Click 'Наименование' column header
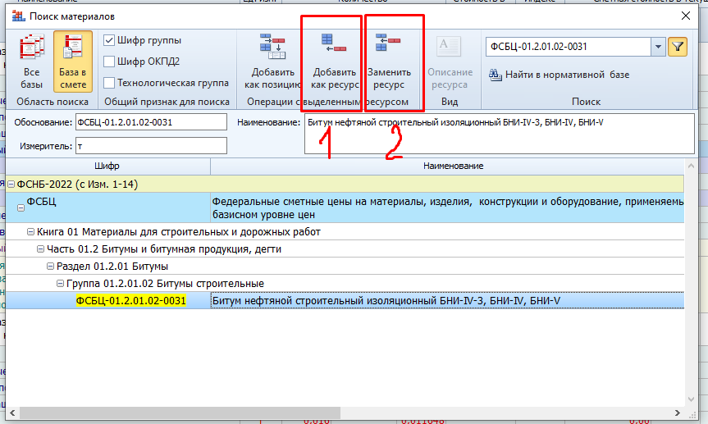This screenshot has height=424, width=708. click(x=453, y=166)
